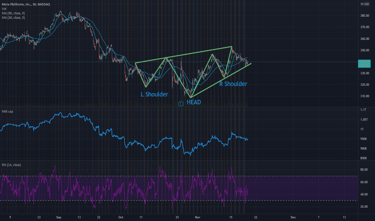The width and height of the screenshot is (375, 221).
Task: Select the Meta Platforms, Inc. symbol title
Action: click(26, 4)
